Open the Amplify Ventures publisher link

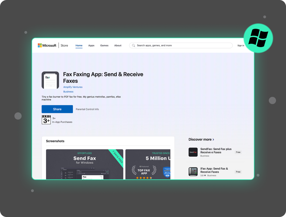point(73,87)
